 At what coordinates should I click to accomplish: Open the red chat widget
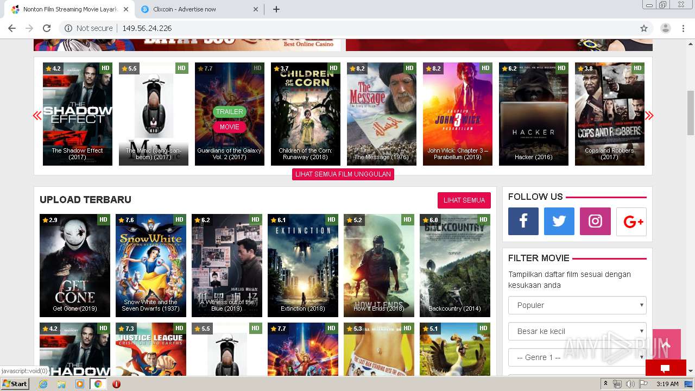tap(666, 368)
